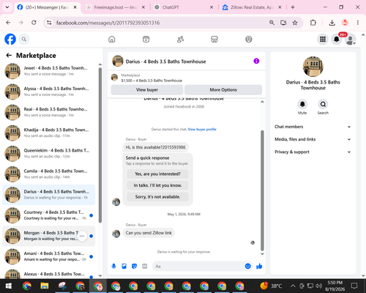Open the Windows notification center icon

(x=354, y=286)
